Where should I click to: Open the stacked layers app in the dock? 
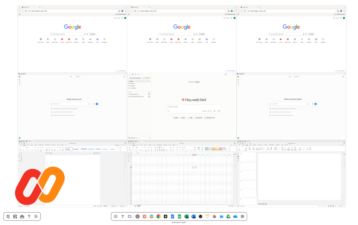(152, 217)
